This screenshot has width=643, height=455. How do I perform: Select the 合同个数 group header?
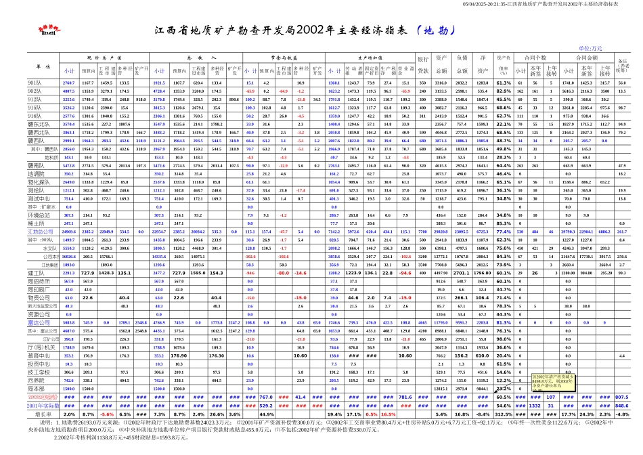tap(535, 58)
